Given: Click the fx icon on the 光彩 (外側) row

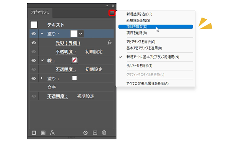Looking at the screenshot, I should click(110, 43).
